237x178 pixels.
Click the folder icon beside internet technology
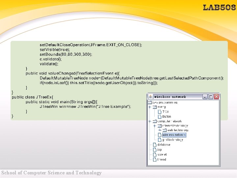(x=160, y=126)
